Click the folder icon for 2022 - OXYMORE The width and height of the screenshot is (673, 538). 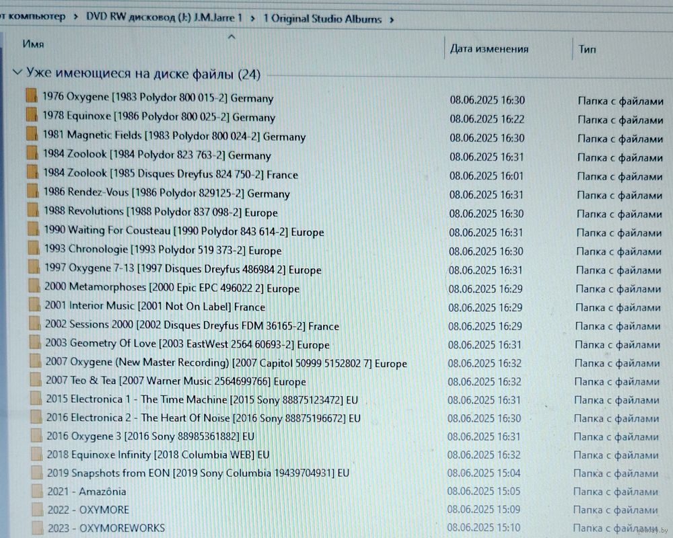[x=38, y=509]
